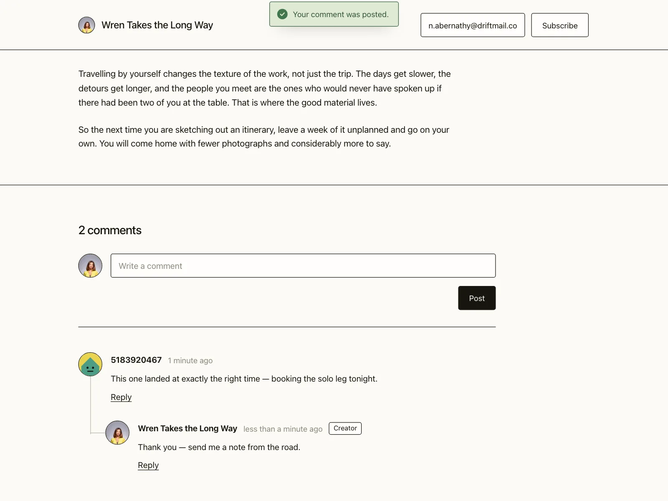Click the 'Your comment was posted' notification
Viewport: 668px width, 501px height.
tap(334, 14)
